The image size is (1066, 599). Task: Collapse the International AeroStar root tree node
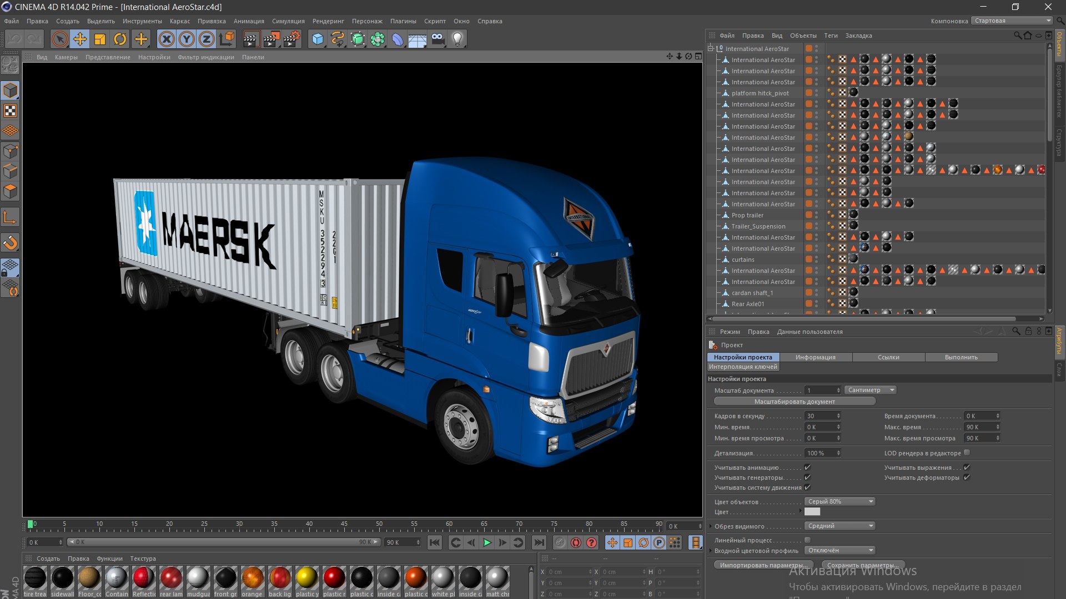tap(710, 48)
